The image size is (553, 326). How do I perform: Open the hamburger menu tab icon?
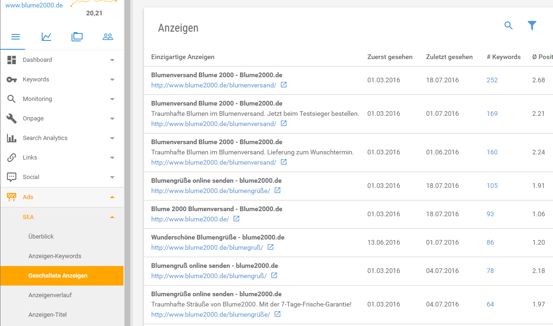coord(15,37)
